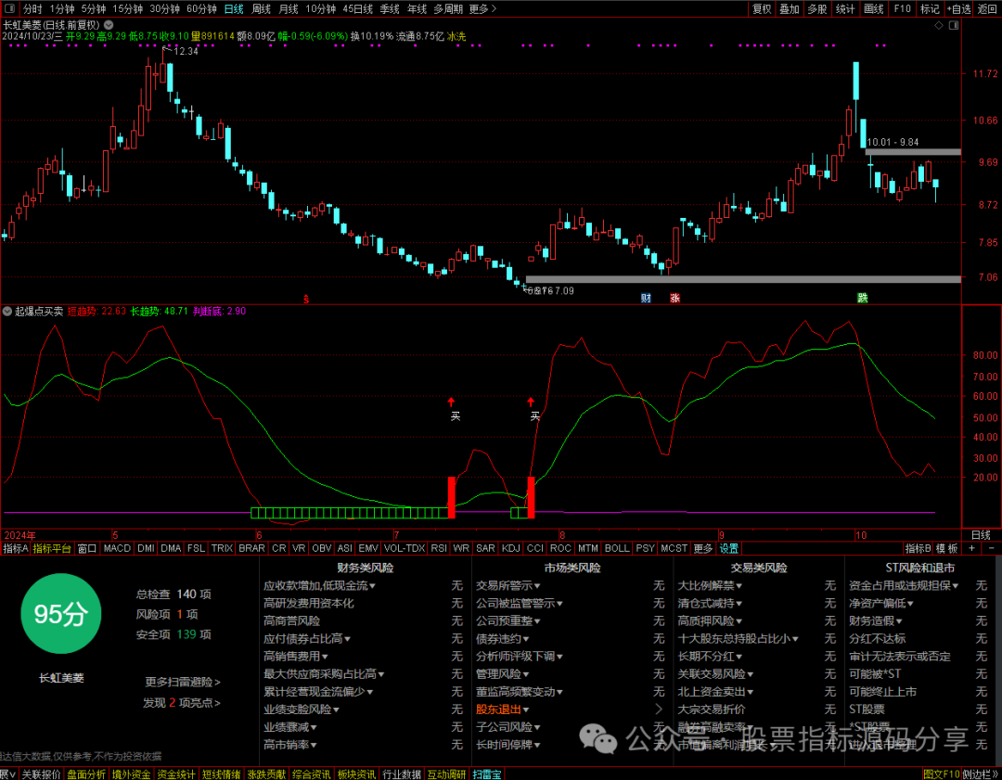Viewport: 1002px width, 780px height.
Task: Click the 日线 label on the time axis
Action: tap(981, 535)
